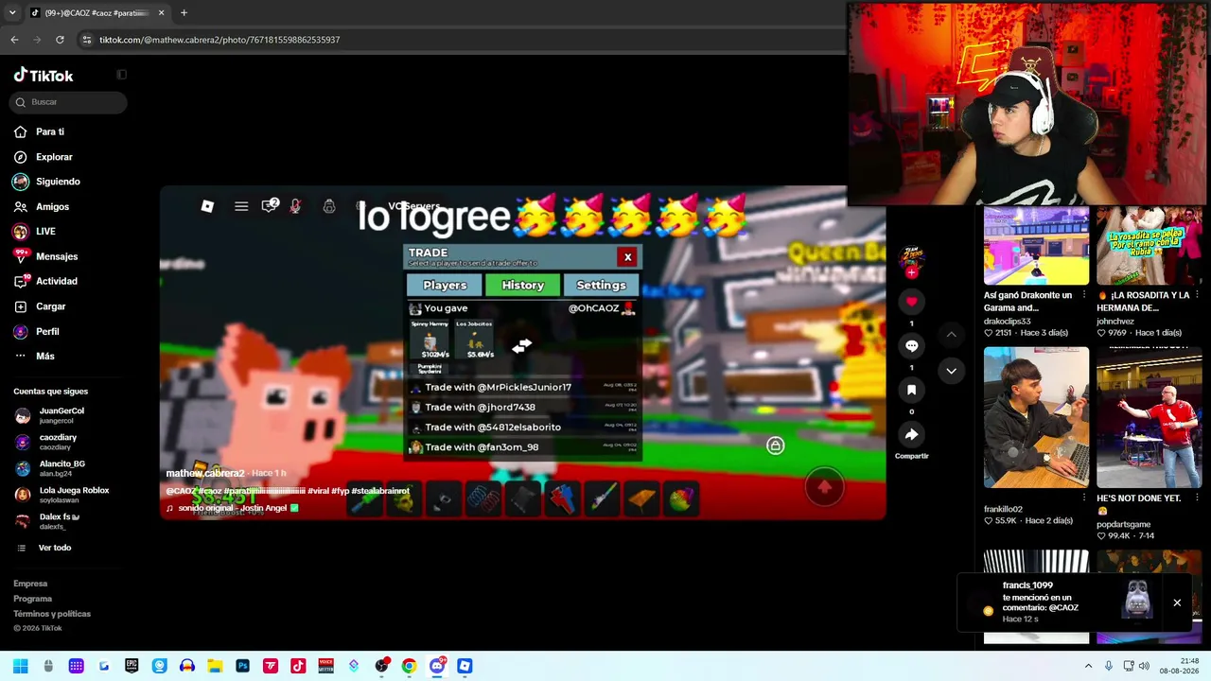This screenshot has width=1211, height=681.
Task: Go to previous video with up chevron
Action: 951,335
